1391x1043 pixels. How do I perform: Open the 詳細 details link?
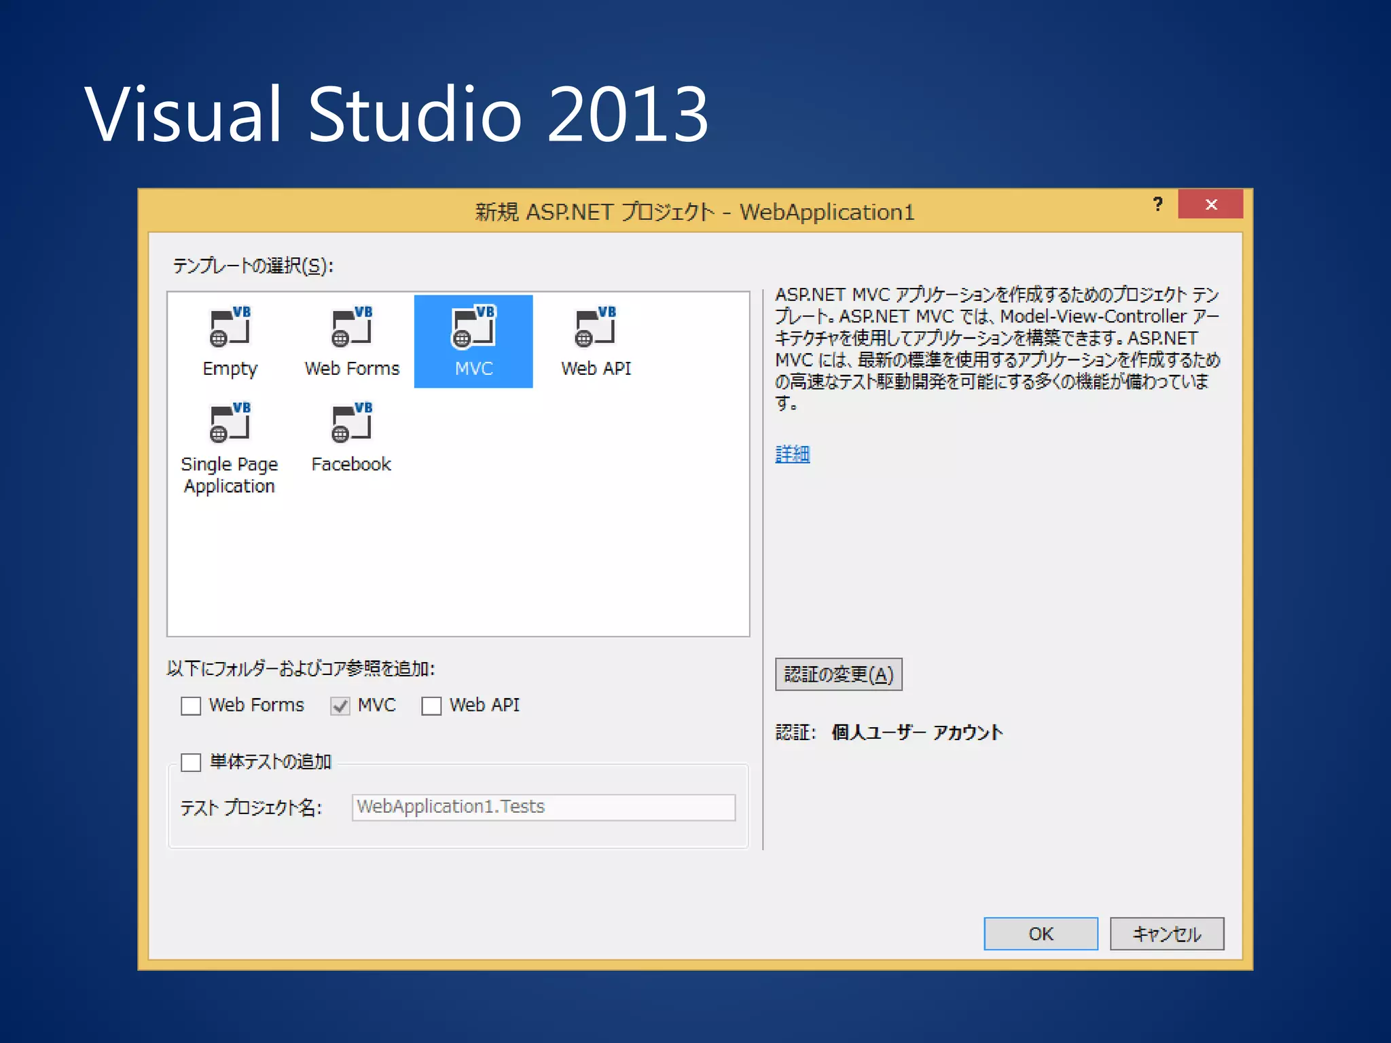[793, 454]
